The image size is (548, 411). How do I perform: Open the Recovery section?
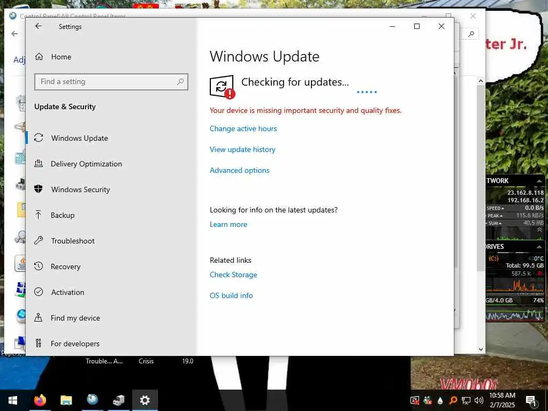(65, 267)
